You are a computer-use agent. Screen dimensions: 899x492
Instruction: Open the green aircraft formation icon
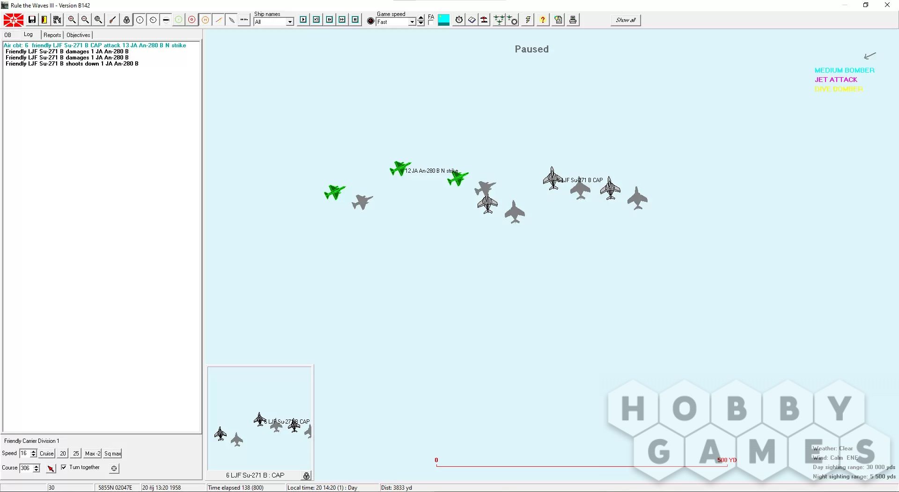[499, 20]
